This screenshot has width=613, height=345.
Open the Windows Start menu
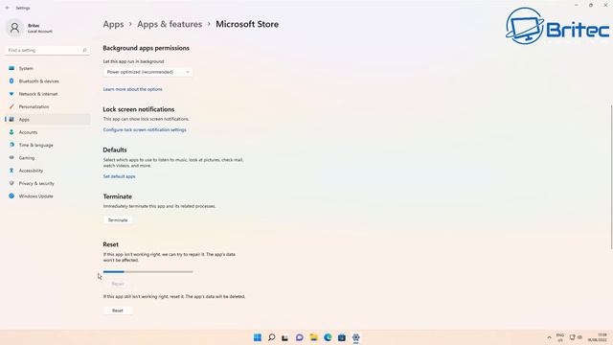tap(258, 337)
